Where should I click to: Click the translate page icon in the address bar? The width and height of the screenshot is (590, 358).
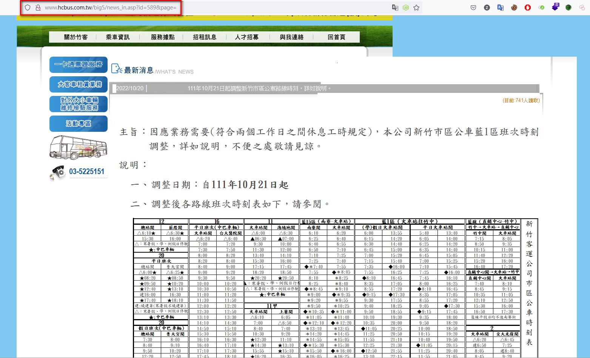point(395,8)
